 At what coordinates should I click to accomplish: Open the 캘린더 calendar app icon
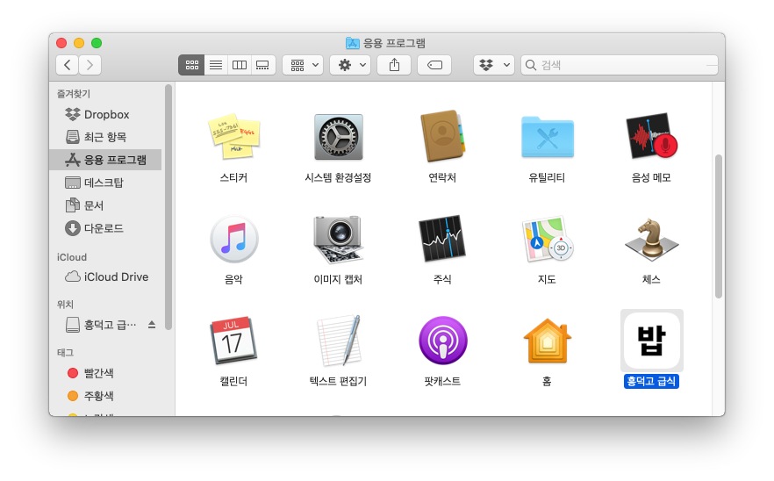click(x=234, y=341)
